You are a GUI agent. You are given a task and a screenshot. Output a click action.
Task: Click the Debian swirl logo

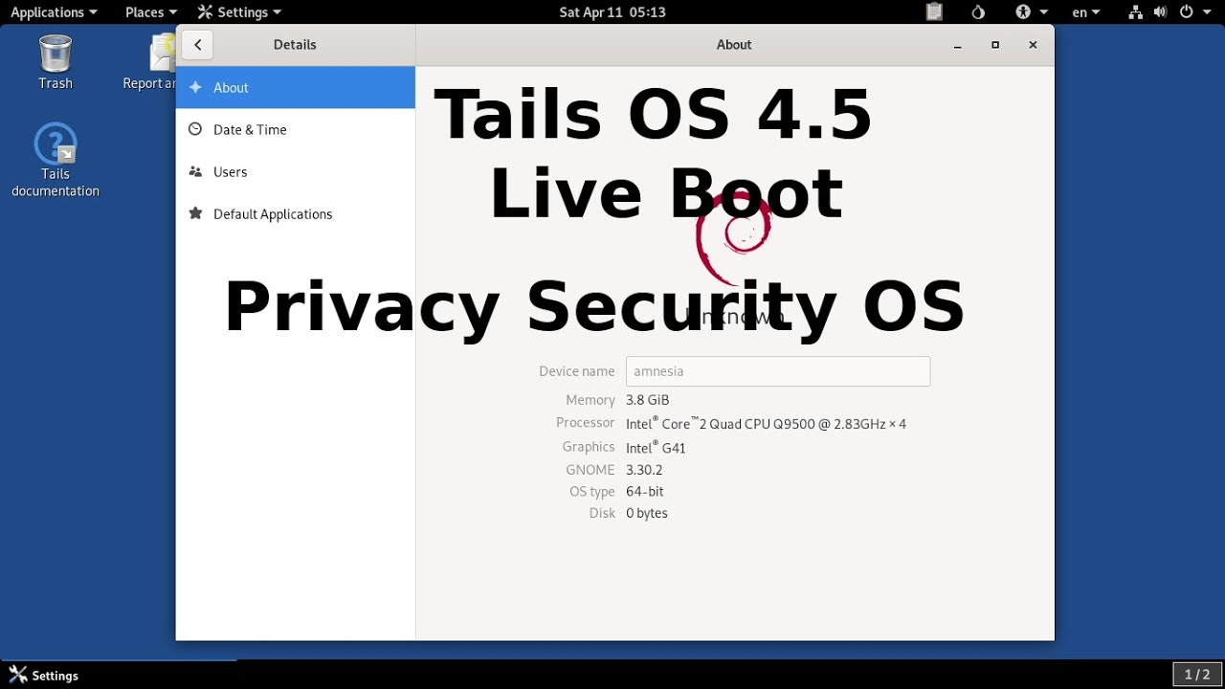pyautogui.click(x=733, y=239)
